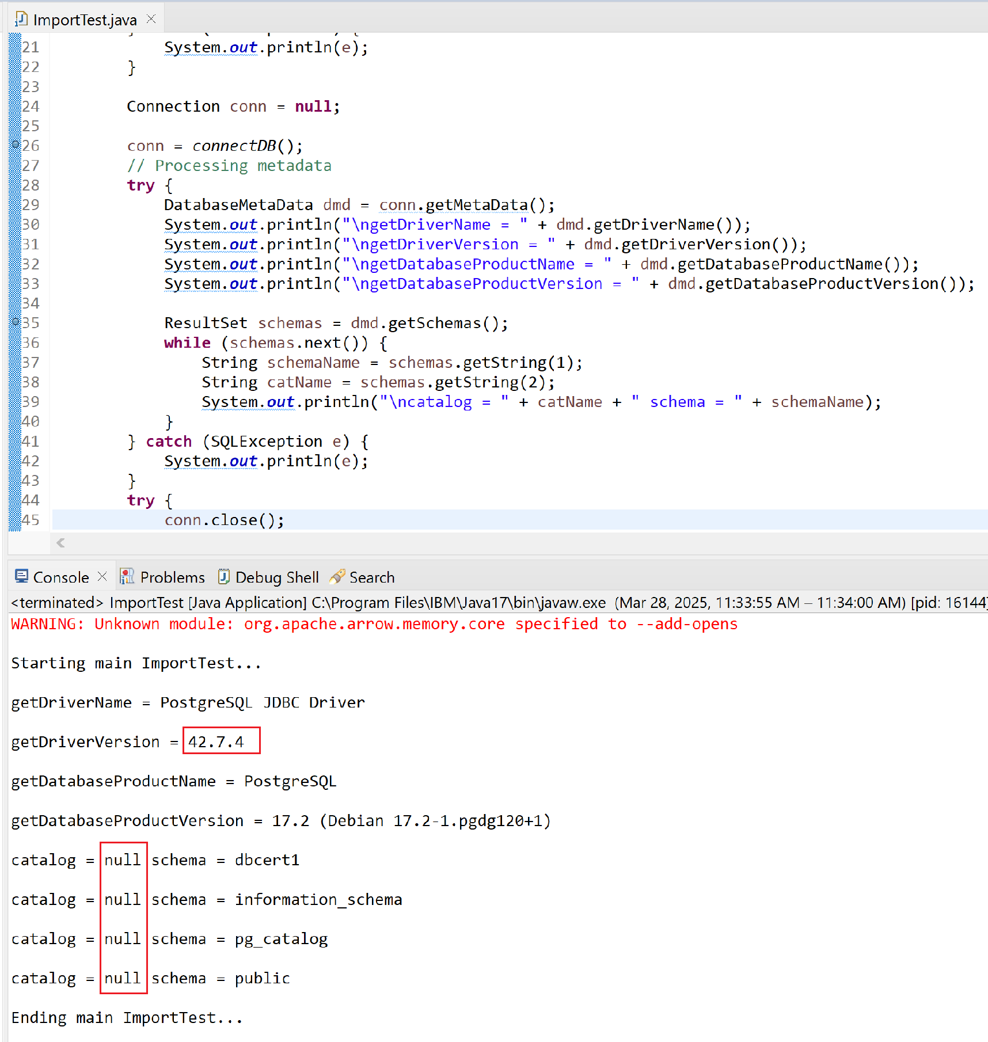
Task: Click the Search flashlight icon
Action: pyautogui.click(x=337, y=576)
